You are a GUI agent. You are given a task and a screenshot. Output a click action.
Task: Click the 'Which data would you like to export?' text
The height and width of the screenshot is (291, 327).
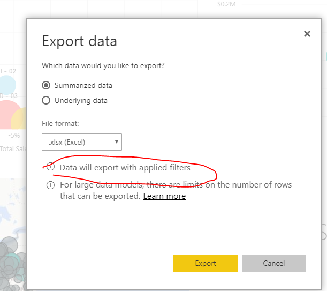coord(103,65)
